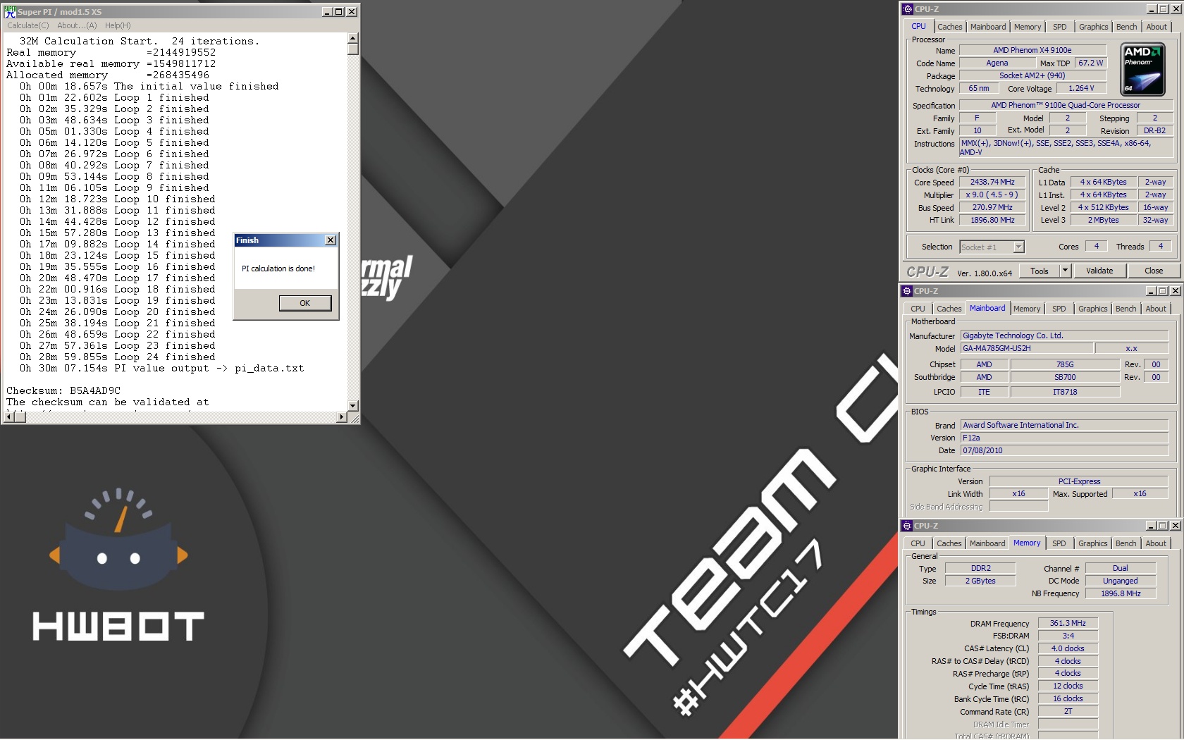
Task: Close the Mainboard CPU-Z window
Action: pyautogui.click(x=1176, y=291)
